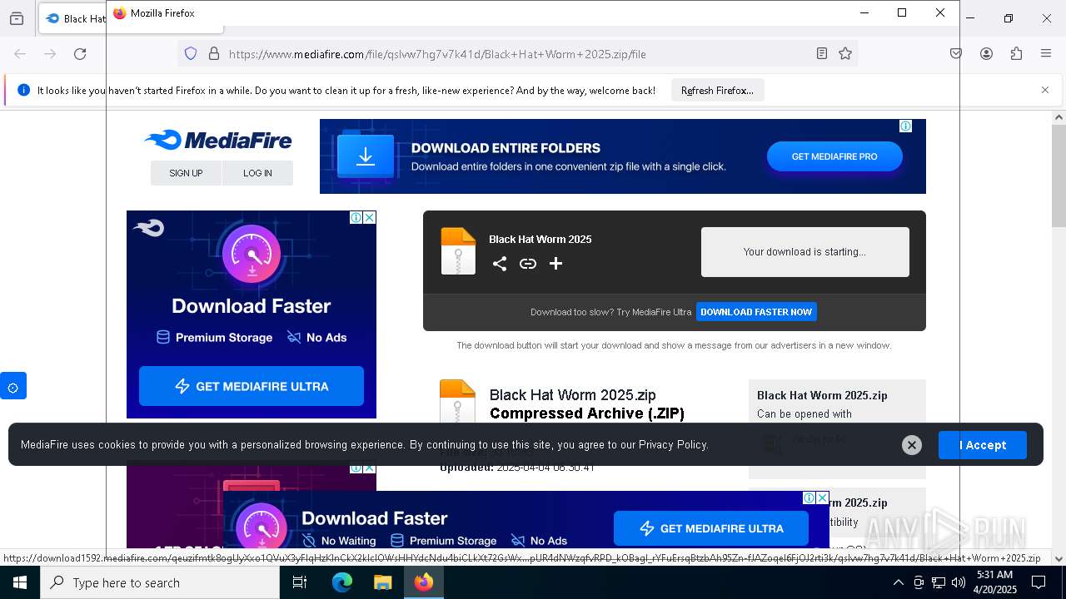Screen dimensions: 1066x599
Task: Click the ad info icon on top banner
Action: coord(905,126)
